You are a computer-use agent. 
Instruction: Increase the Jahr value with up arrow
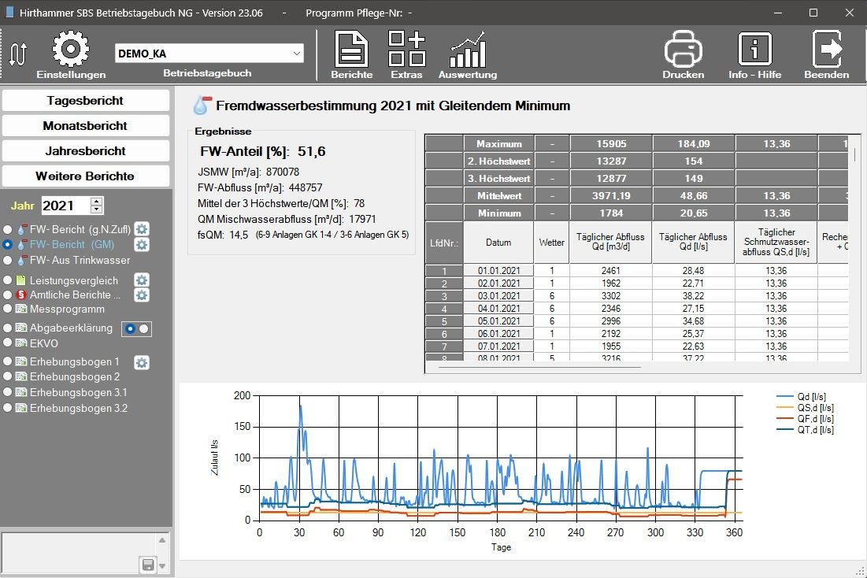97,202
